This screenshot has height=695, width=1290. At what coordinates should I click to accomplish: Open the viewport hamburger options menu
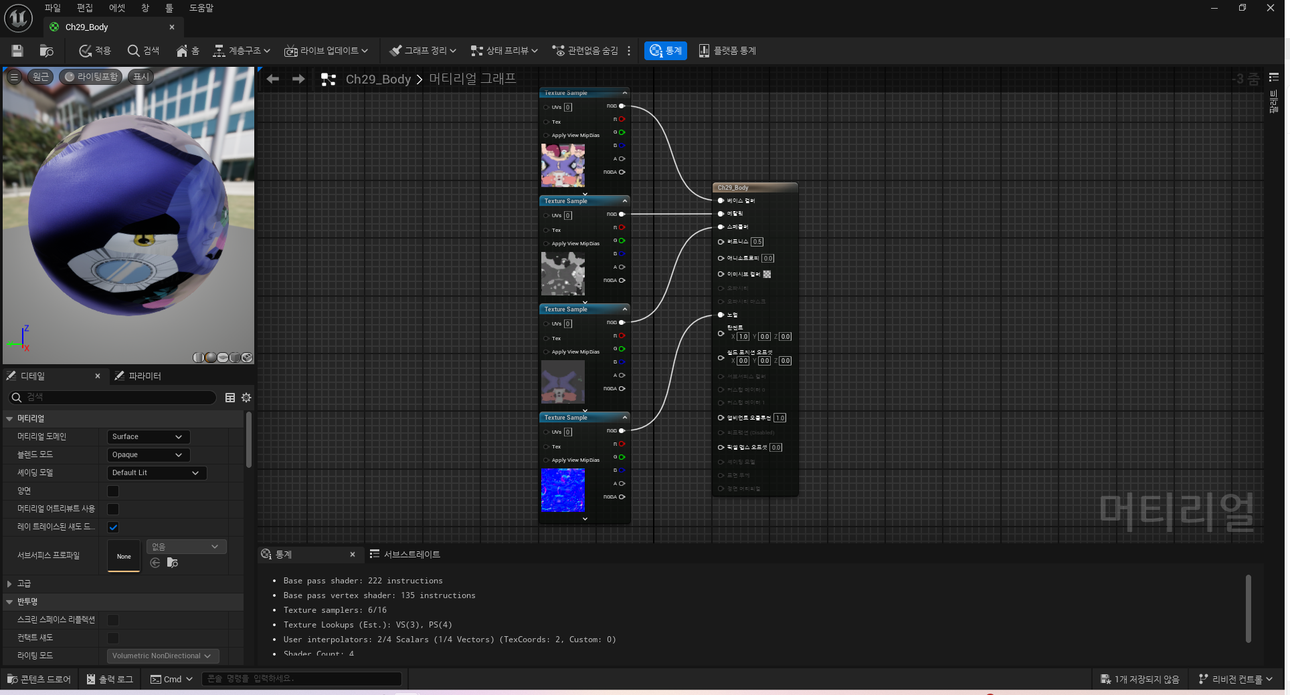coord(14,77)
